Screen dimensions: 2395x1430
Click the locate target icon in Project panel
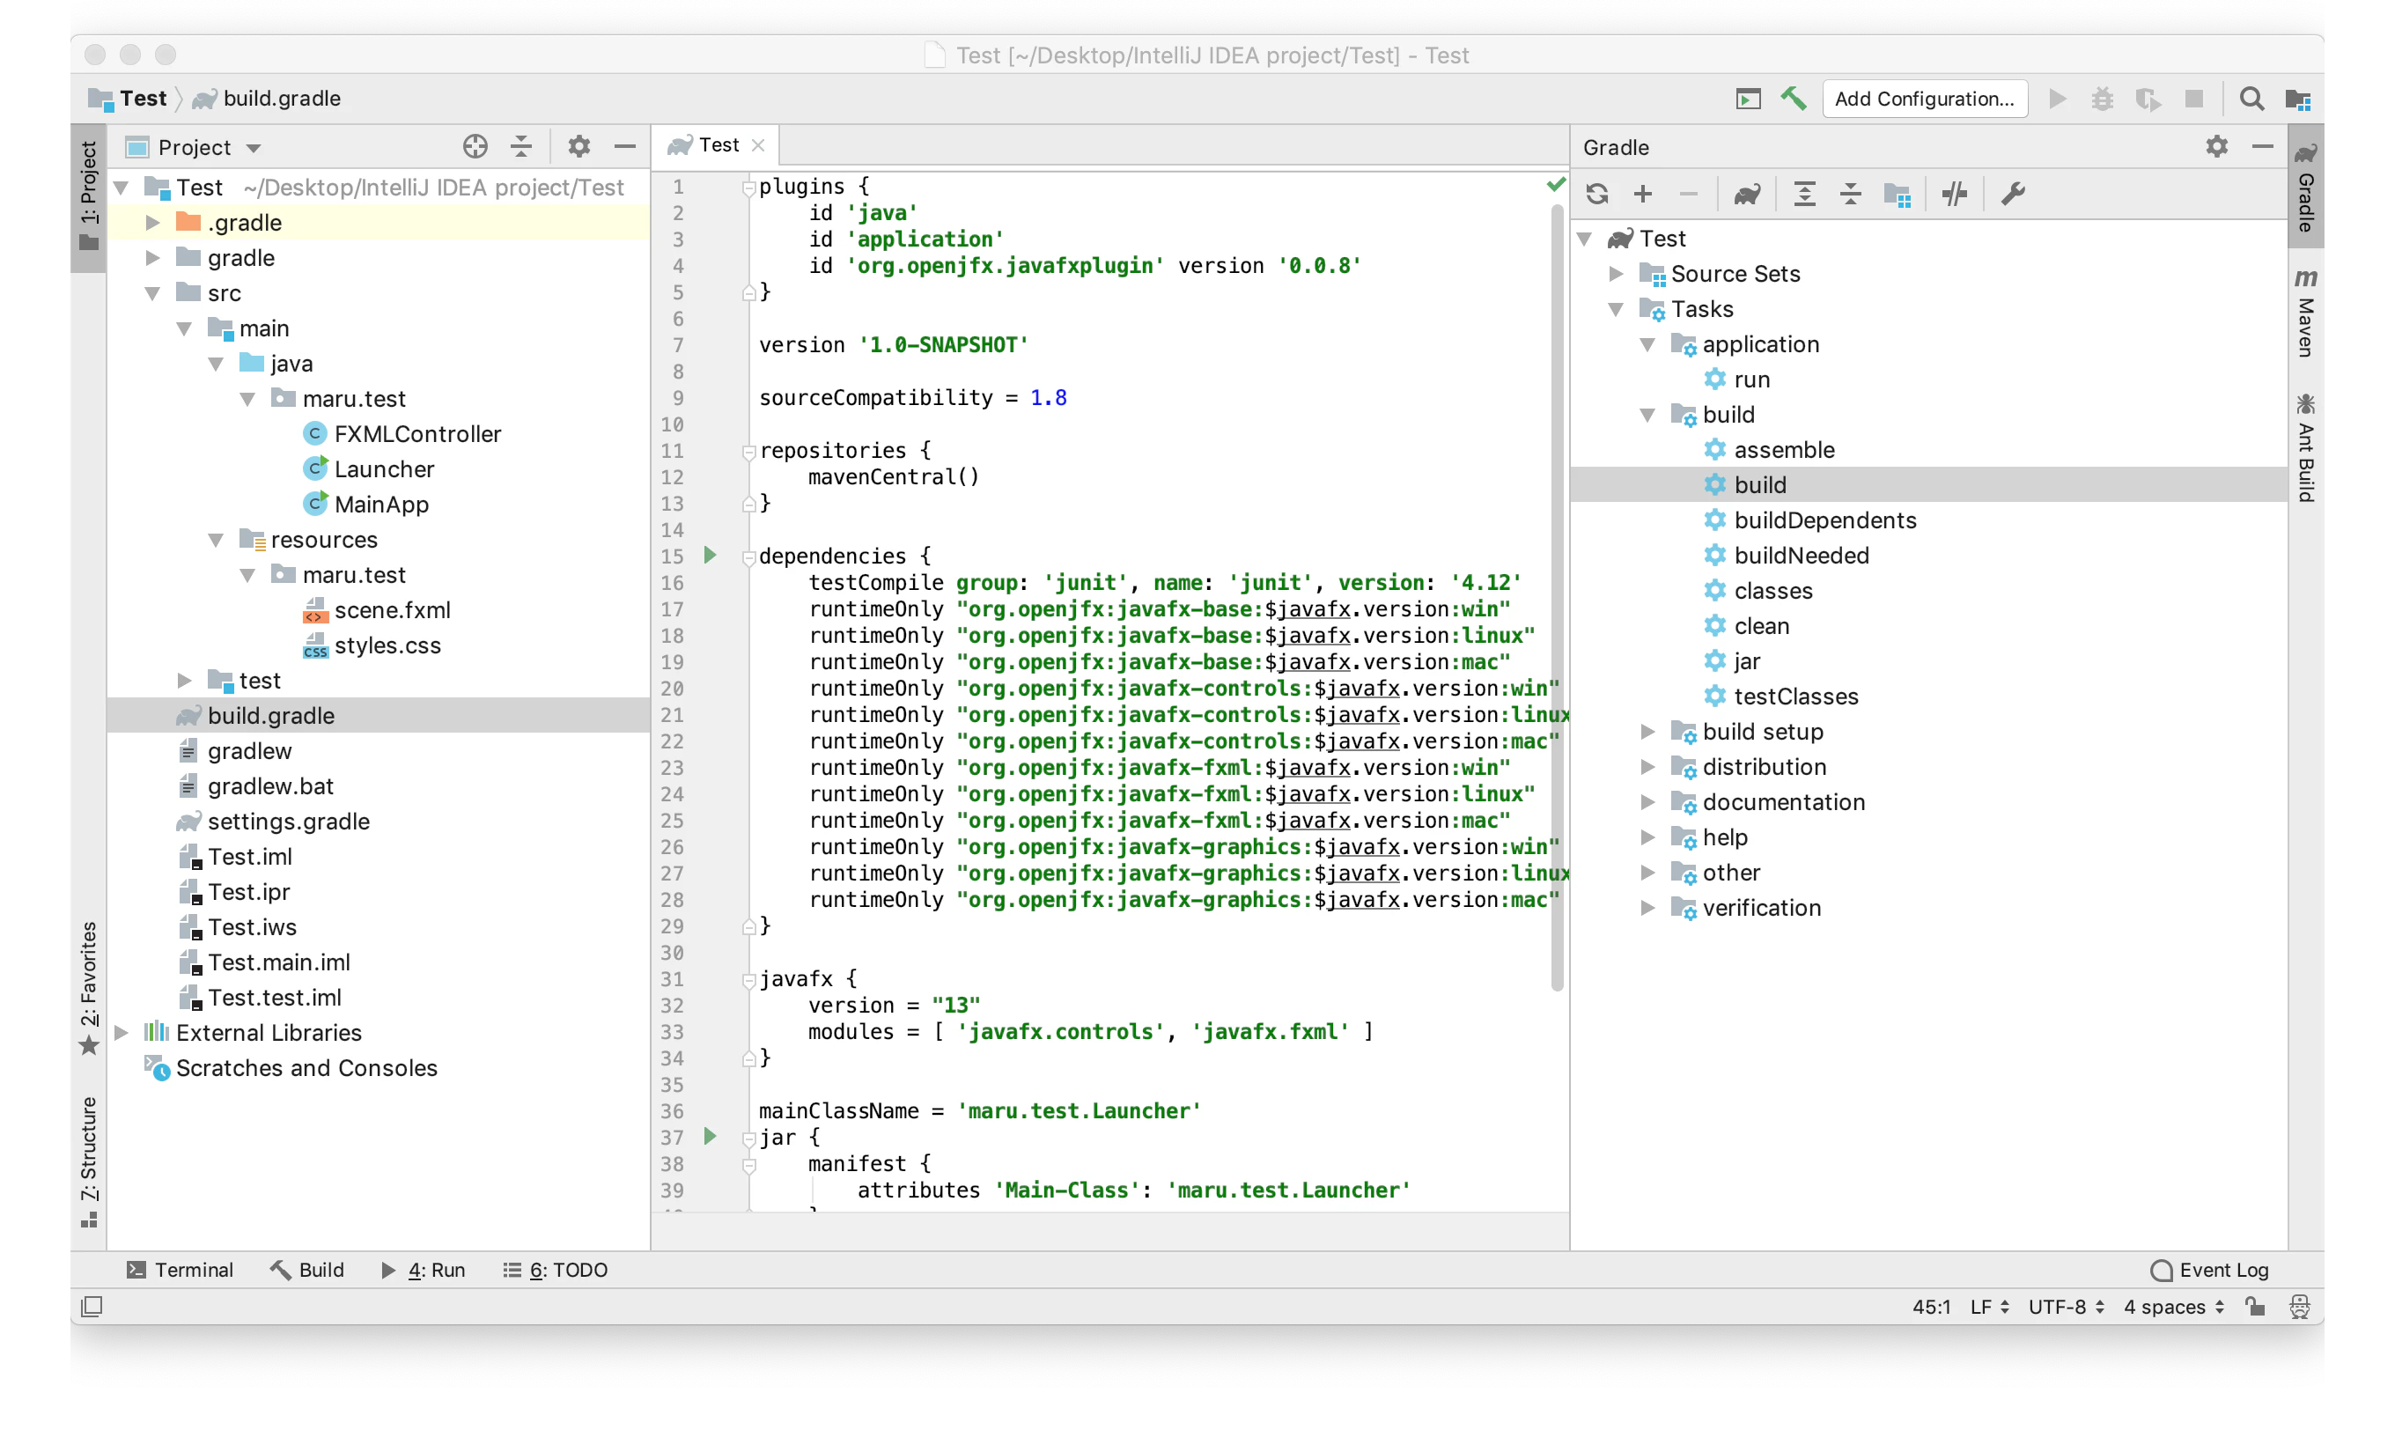click(475, 146)
